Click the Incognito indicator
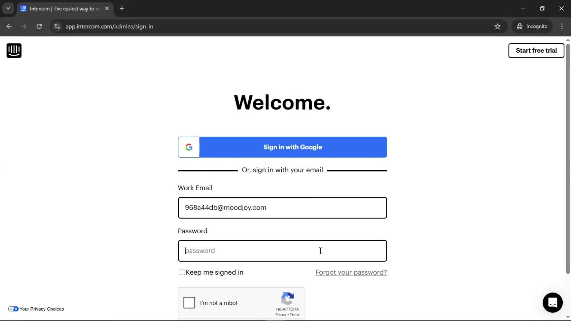The image size is (571, 321). (x=532, y=26)
